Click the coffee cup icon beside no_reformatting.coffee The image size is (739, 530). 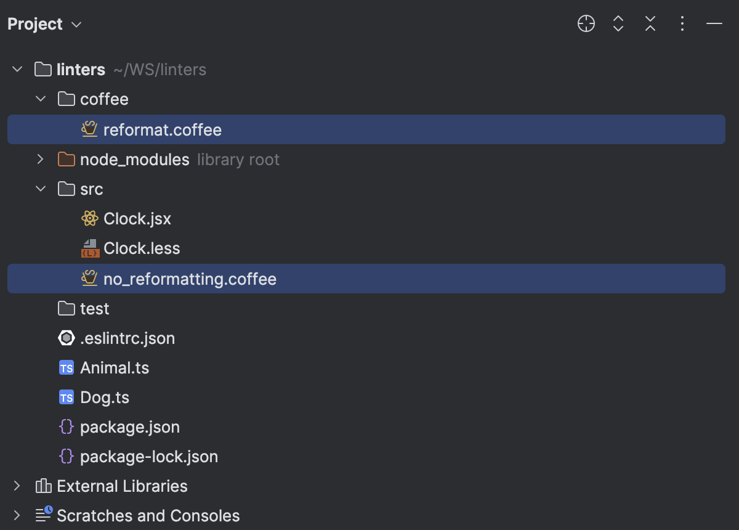tap(89, 279)
